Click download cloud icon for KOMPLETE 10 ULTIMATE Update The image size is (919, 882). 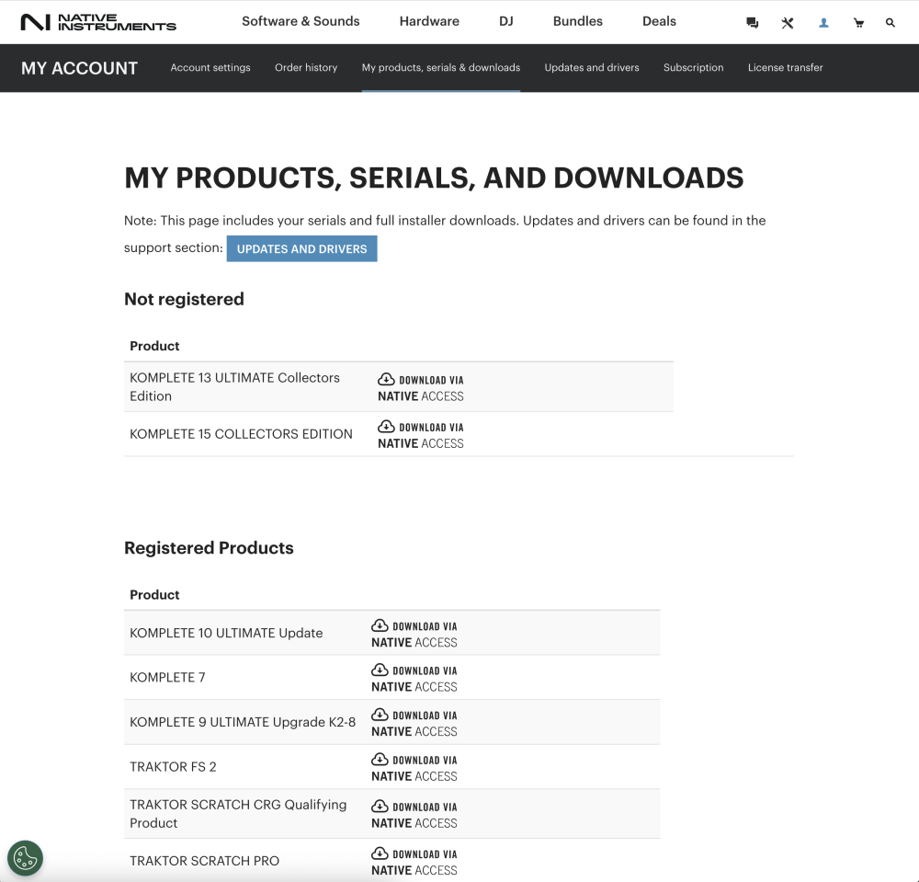(x=380, y=625)
